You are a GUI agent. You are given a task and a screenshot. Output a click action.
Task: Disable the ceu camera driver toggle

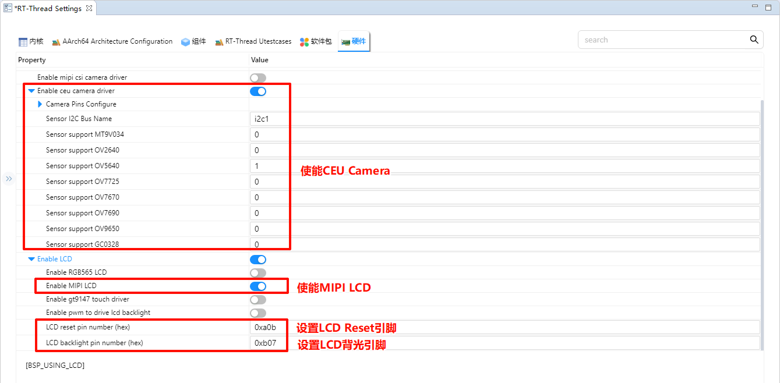(257, 91)
